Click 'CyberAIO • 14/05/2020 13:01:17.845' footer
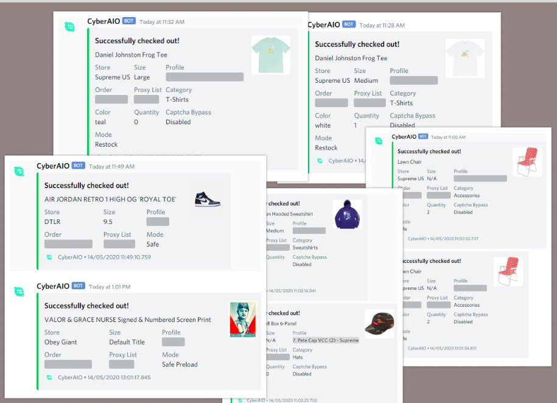 point(104,377)
